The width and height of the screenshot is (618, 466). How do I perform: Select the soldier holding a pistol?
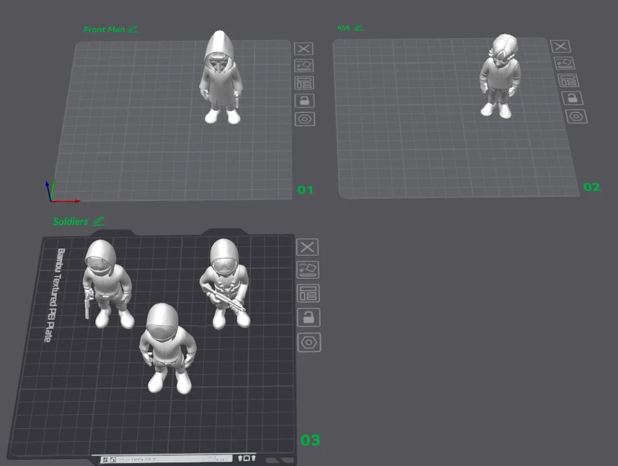[x=108, y=284]
